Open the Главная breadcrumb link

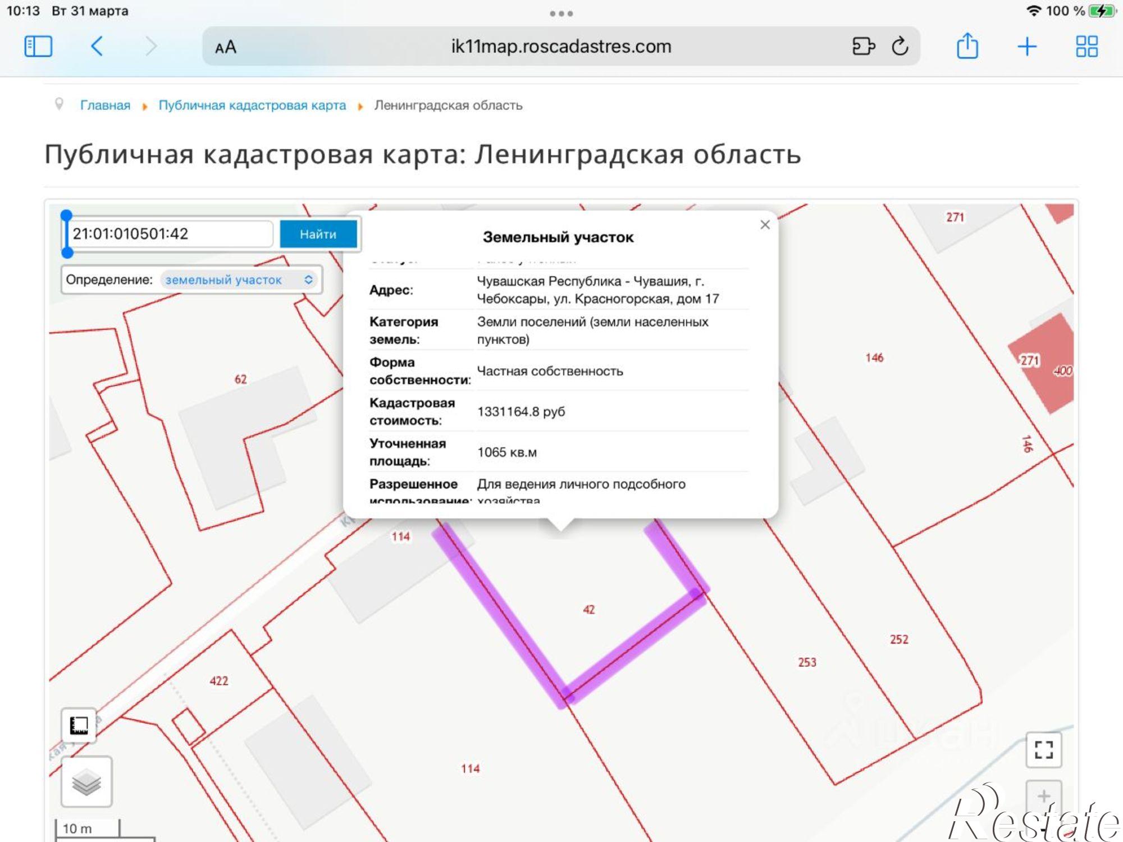click(x=105, y=105)
